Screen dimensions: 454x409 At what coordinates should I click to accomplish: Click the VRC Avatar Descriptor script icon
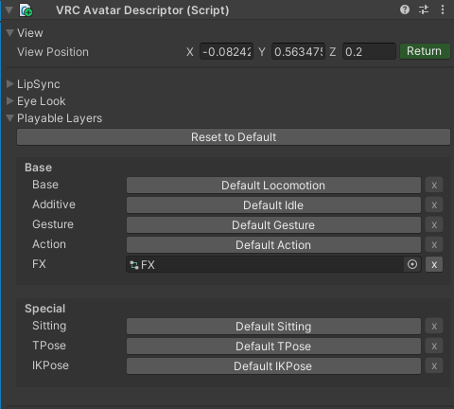click(x=26, y=10)
